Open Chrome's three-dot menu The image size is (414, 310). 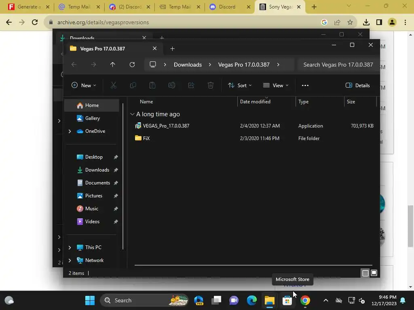click(405, 23)
